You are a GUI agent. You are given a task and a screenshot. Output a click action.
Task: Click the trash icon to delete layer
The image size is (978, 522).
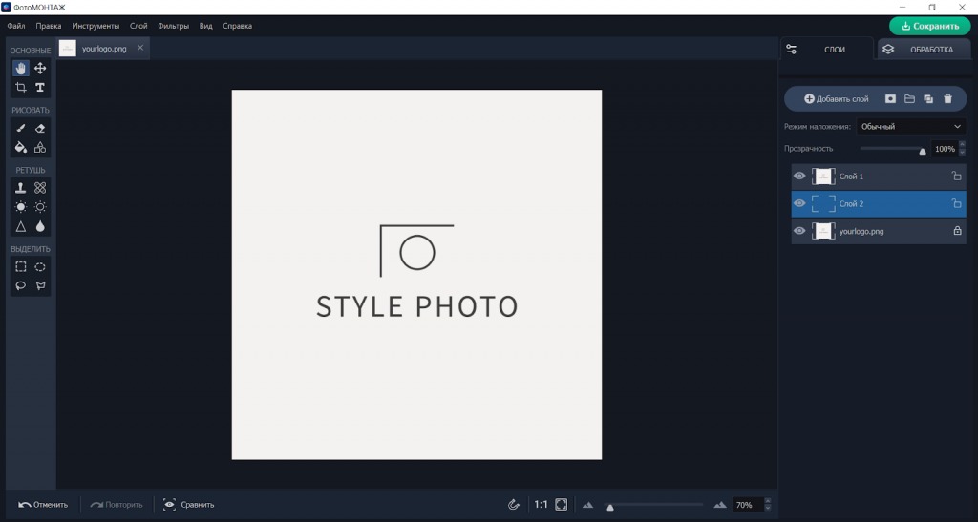(x=947, y=98)
